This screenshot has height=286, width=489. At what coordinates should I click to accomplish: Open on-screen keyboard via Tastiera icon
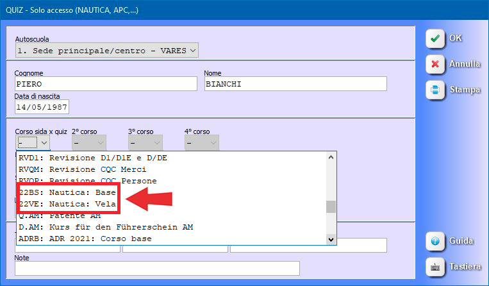point(435,266)
